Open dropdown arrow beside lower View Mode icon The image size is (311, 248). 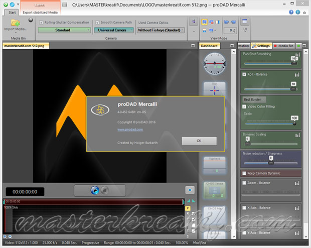click(x=215, y=31)
